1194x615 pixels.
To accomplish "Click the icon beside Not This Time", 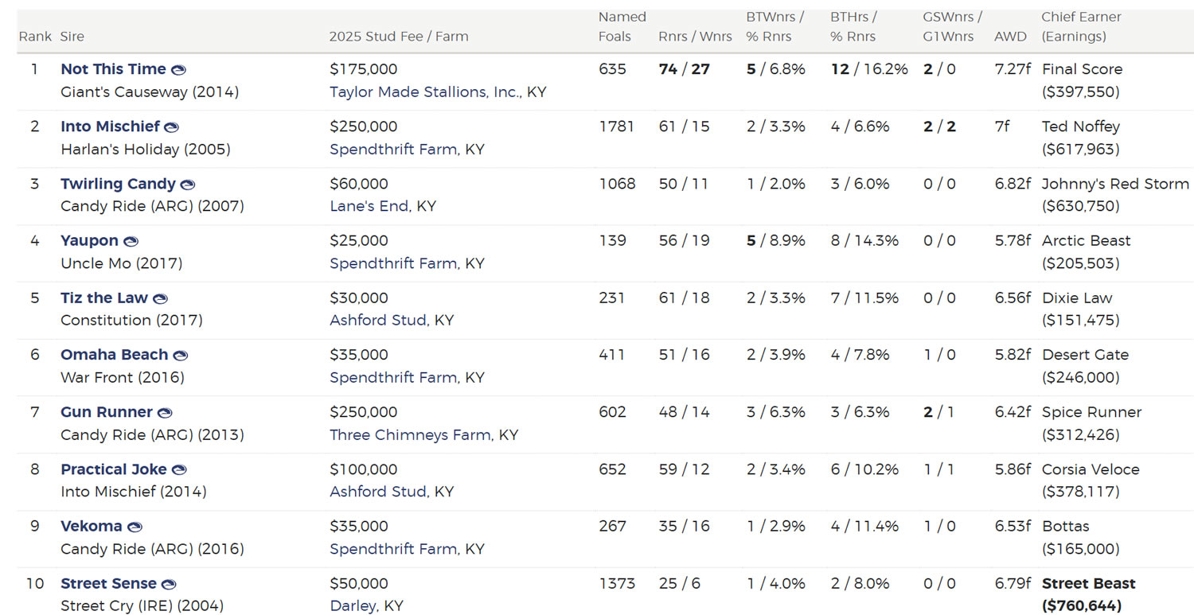I will coord(179,70).
